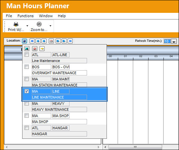Select the HEAVY MAINTENANCE description field
The height and width of the screenshot is (150, 179).
59,109
